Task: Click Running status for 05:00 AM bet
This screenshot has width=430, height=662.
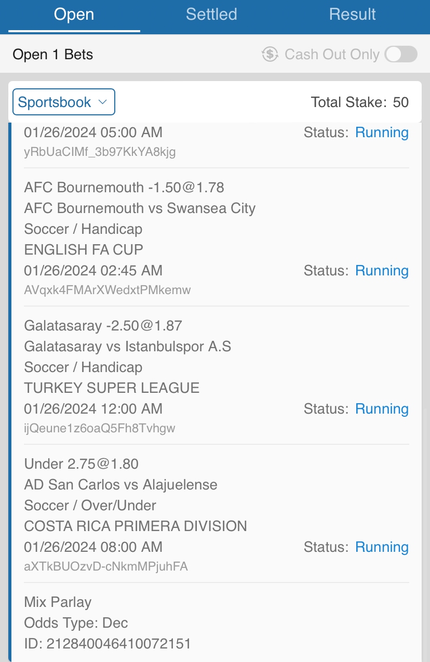Action: pos(382,133)
